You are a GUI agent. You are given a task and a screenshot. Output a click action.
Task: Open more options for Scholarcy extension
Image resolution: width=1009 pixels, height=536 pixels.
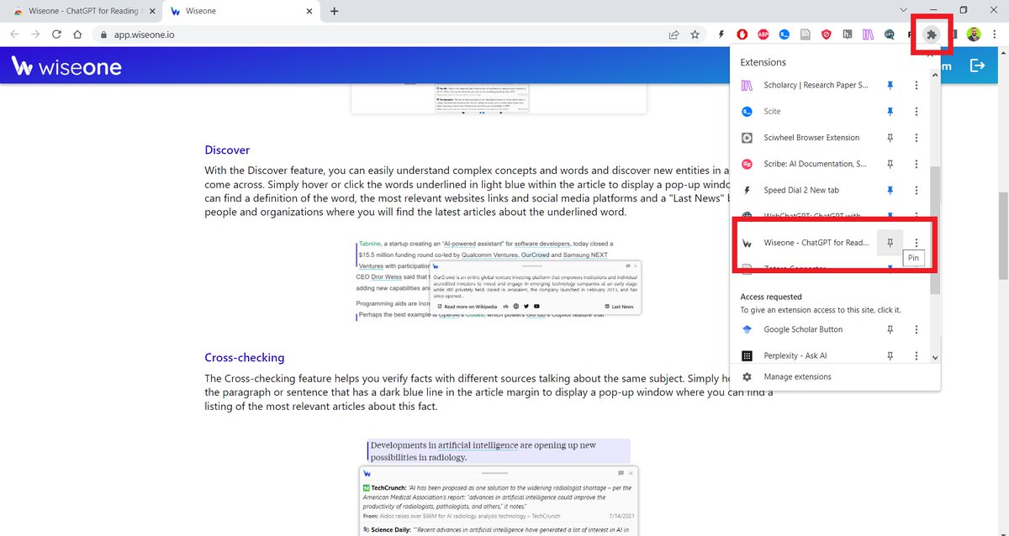(x=916, y=86)
